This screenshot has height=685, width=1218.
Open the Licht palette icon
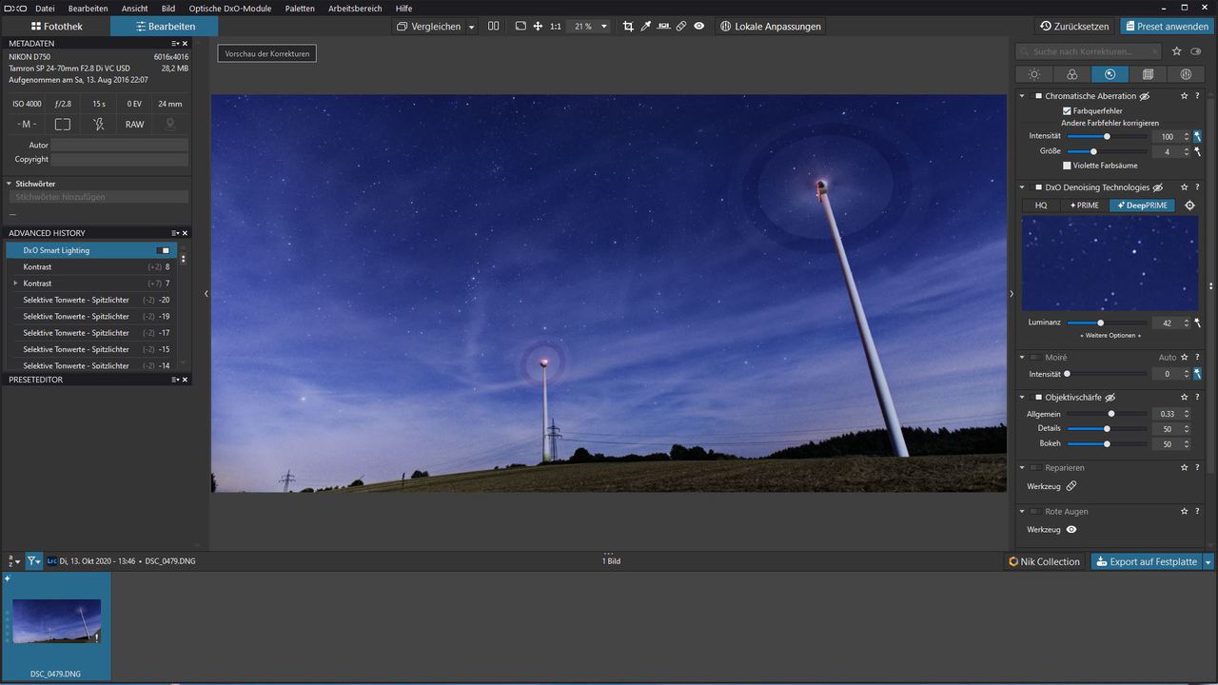click(1034, 73)
